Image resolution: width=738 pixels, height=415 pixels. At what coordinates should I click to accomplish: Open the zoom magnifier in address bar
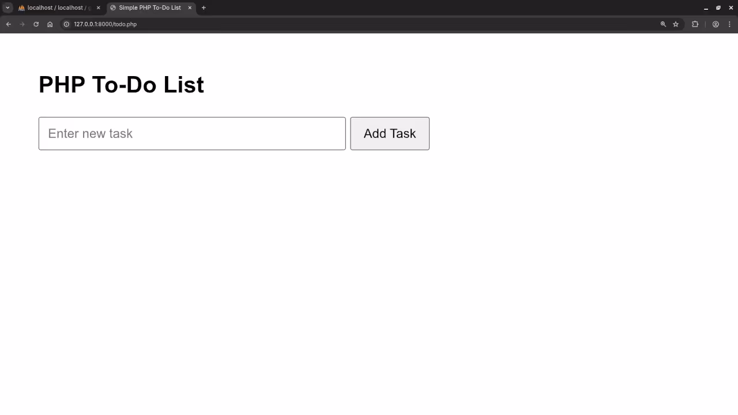point(663,24)
